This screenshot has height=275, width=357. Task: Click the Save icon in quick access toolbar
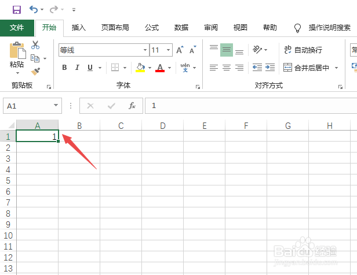tap(17, 10)
